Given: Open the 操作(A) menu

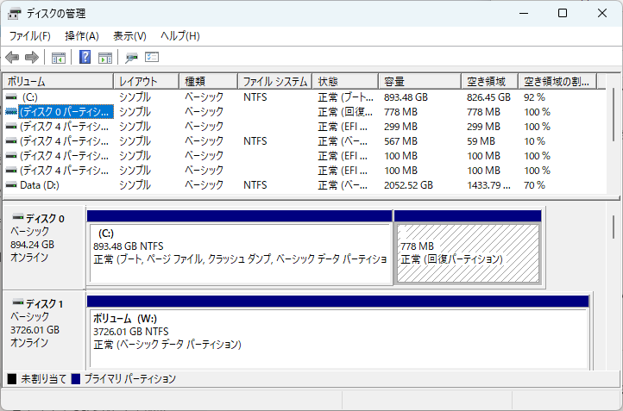Looking at the screenshot, I should click(82, 36).
